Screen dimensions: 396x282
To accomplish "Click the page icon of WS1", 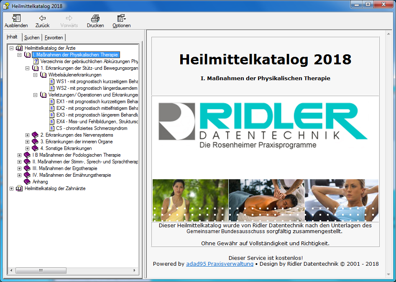I will pyautogui.click(x=52, y=81).
